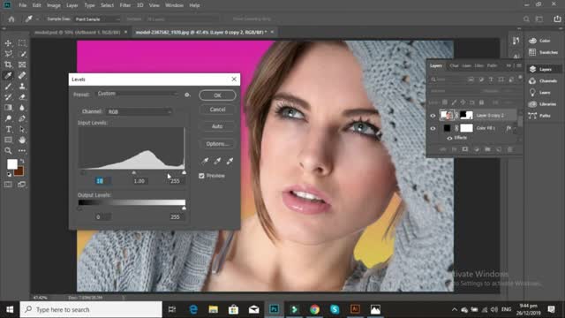Click OK in the Levels dialog
The height and width of the screenshot is (318, 565).
pyautogui.click(x=218, y=95)
